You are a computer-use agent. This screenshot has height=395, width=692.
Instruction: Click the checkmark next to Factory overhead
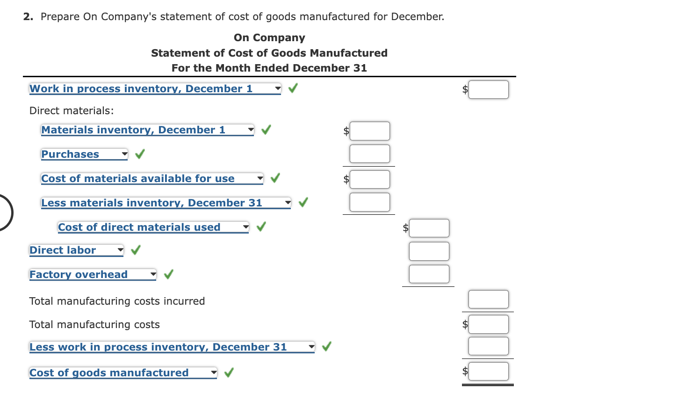168,274
